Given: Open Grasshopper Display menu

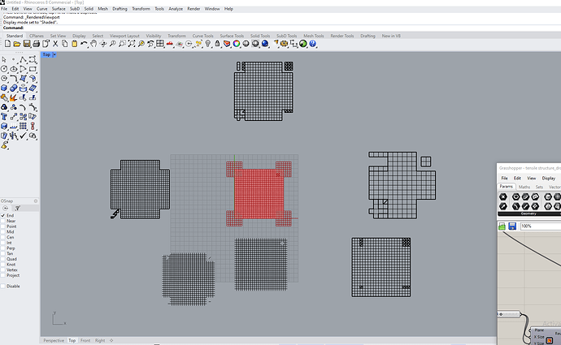Looking at the screenshot, I should [548, 178].
